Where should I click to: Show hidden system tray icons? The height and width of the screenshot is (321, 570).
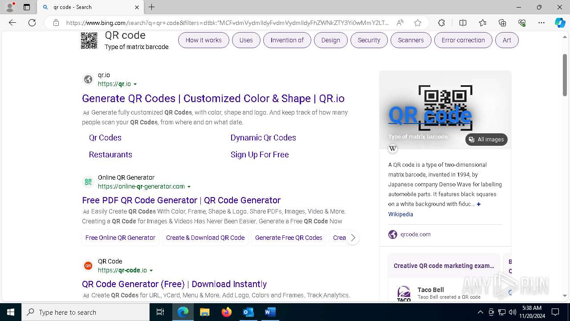pos(480,312)
